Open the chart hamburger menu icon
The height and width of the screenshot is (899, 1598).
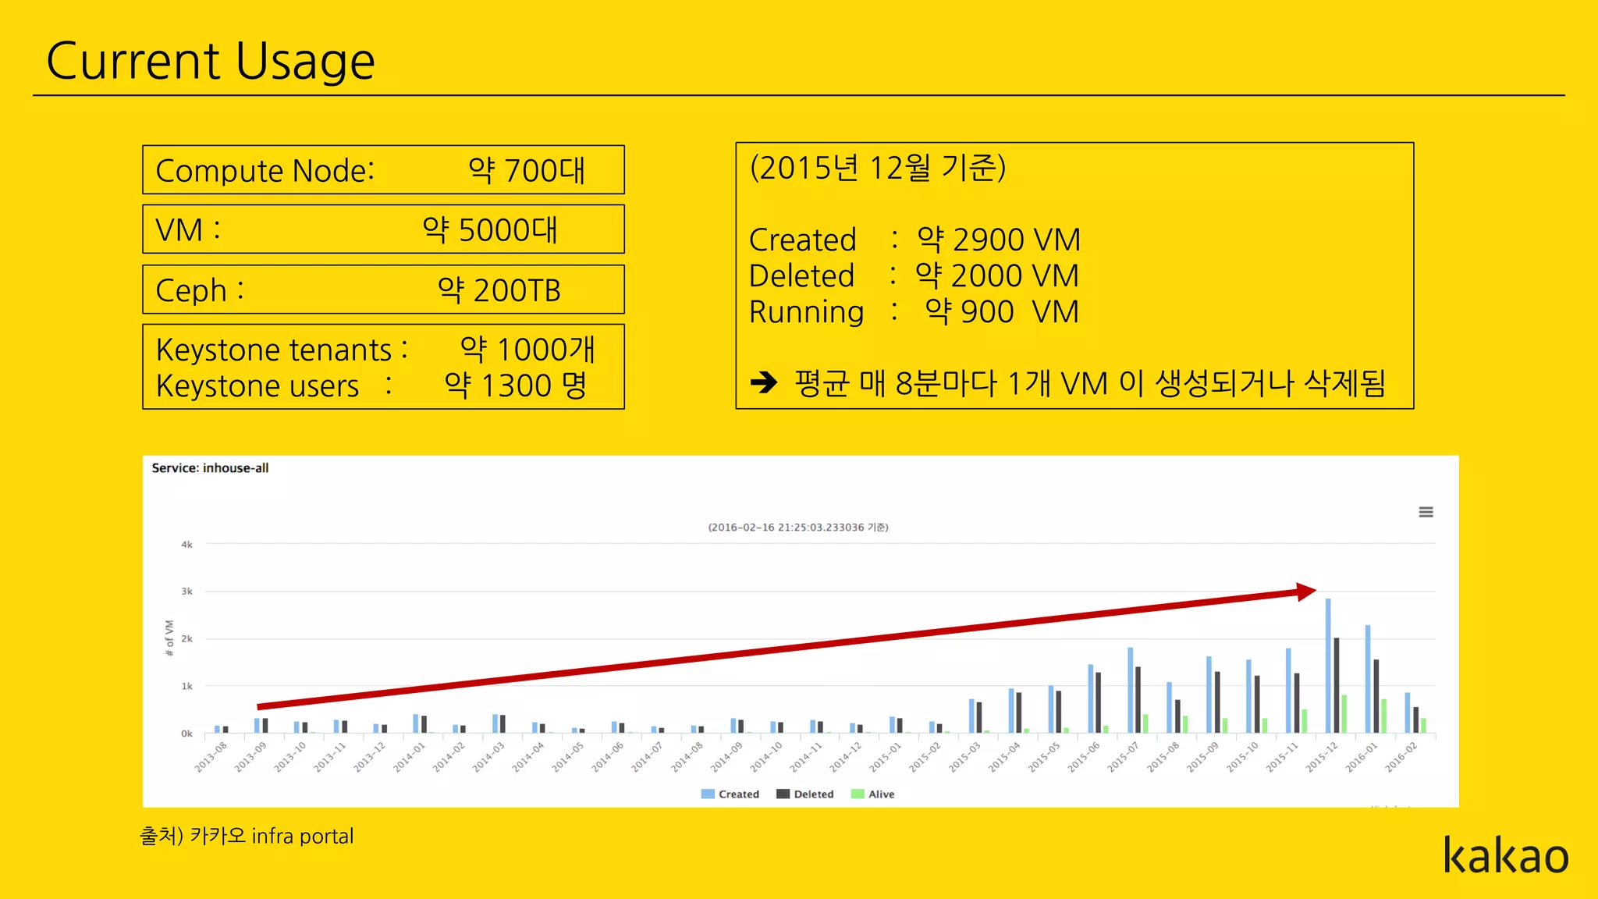click(x=1426, y=512)
